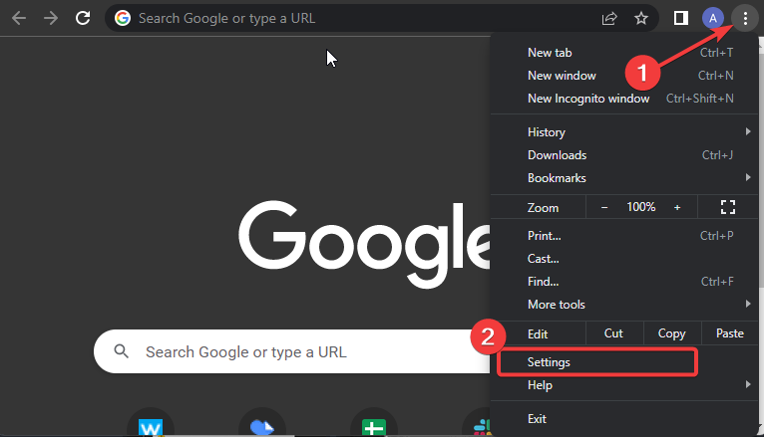Click the large Google logo

coord(364,244)
